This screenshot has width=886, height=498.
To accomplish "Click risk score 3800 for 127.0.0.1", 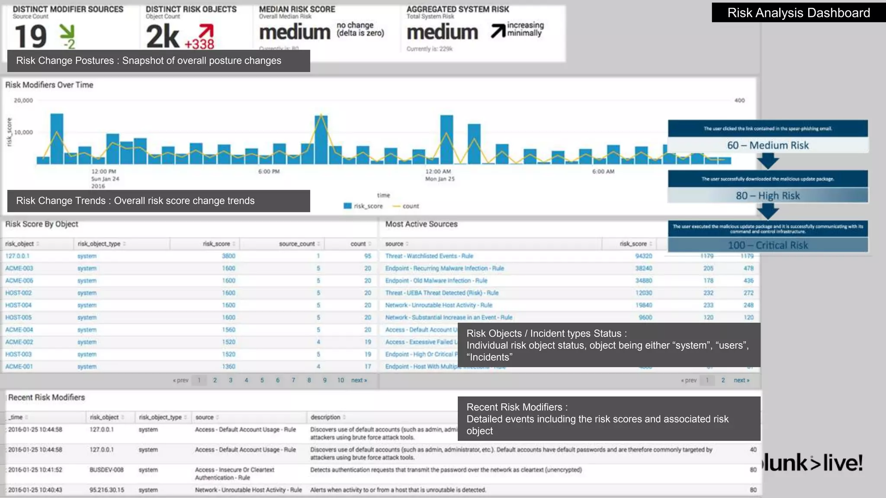I will tap(228, 256).
